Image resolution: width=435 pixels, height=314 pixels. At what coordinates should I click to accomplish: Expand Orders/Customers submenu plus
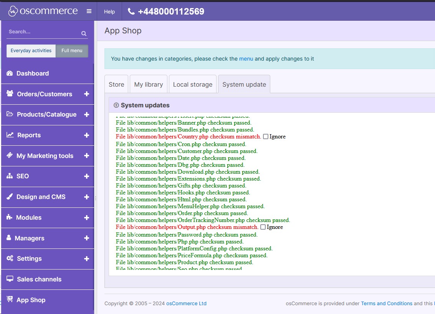coord(86,94)
